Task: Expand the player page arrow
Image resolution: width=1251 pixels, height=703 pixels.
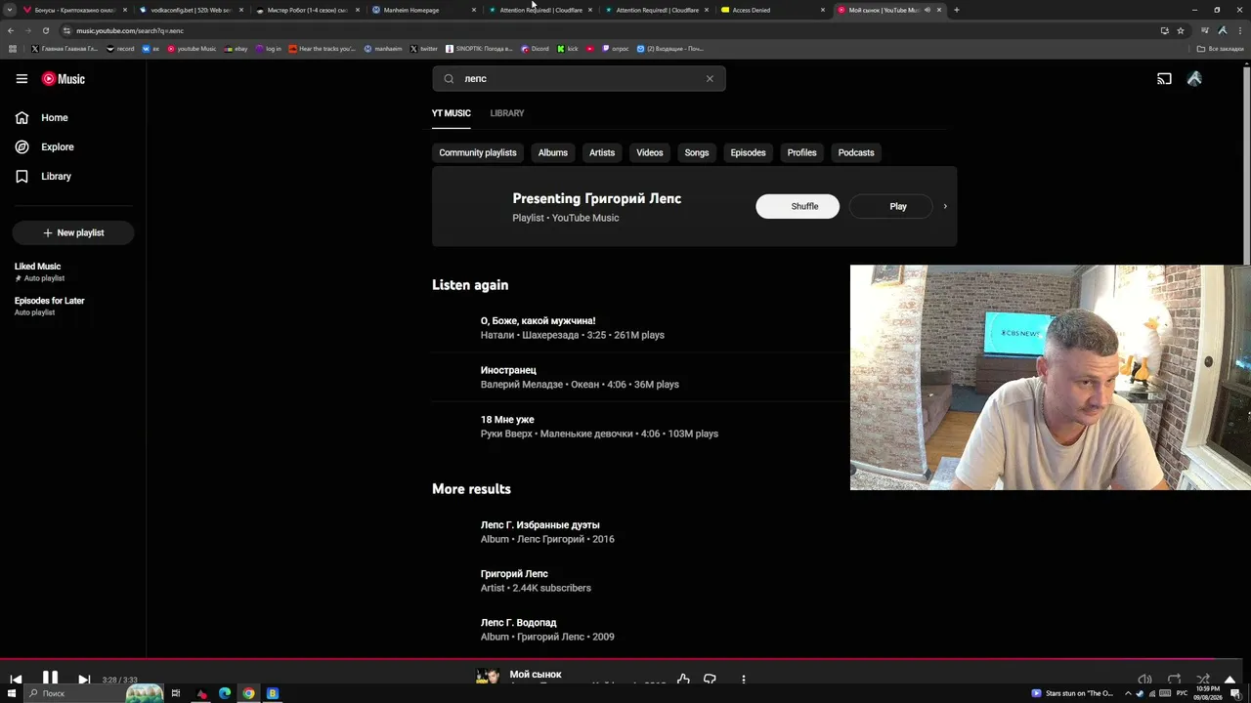Action: 1230,680
